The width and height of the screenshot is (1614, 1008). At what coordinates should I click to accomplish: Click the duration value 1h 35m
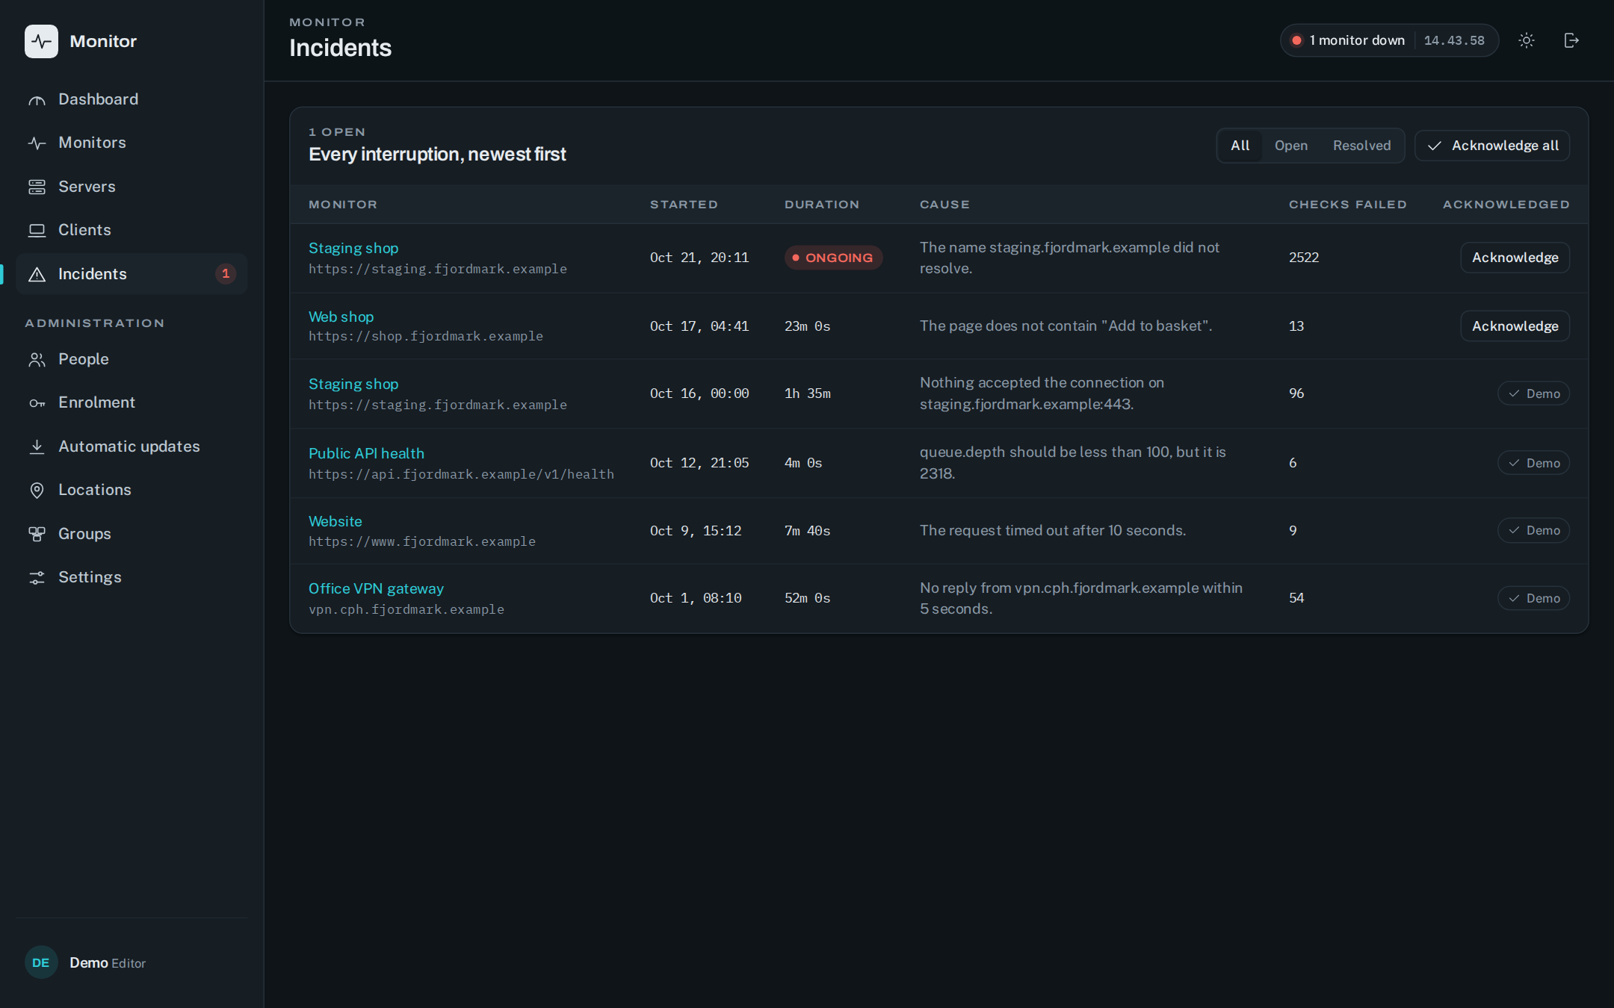coord(807,393)
